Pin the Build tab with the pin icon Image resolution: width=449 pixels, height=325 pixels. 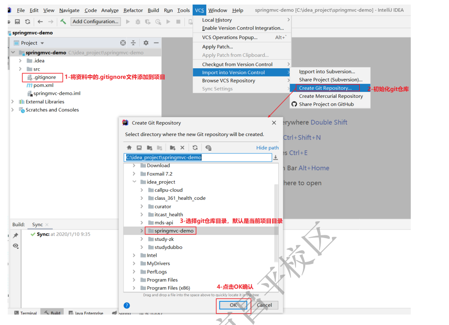15,235
